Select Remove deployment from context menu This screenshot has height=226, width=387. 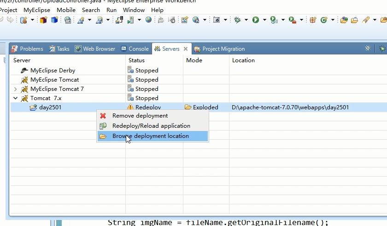click(152, 116)
